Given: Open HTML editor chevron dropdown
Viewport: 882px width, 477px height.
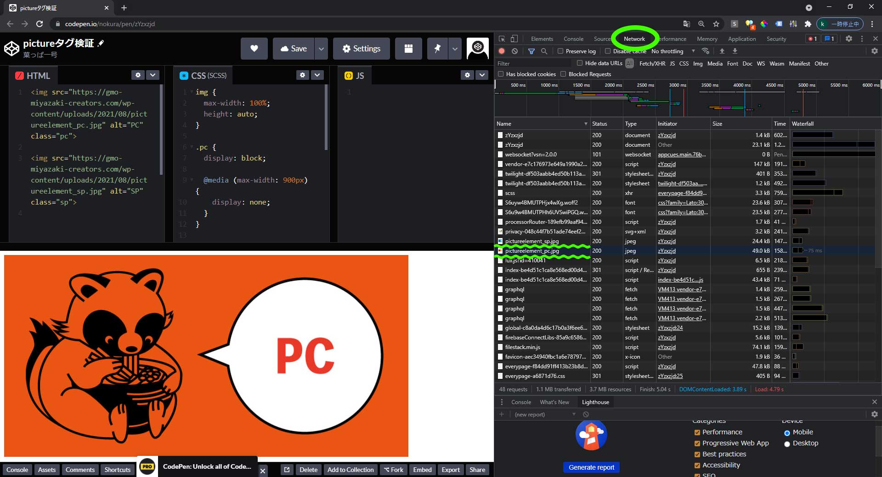Looking at the screenshot, I should (x=153, y=75).
